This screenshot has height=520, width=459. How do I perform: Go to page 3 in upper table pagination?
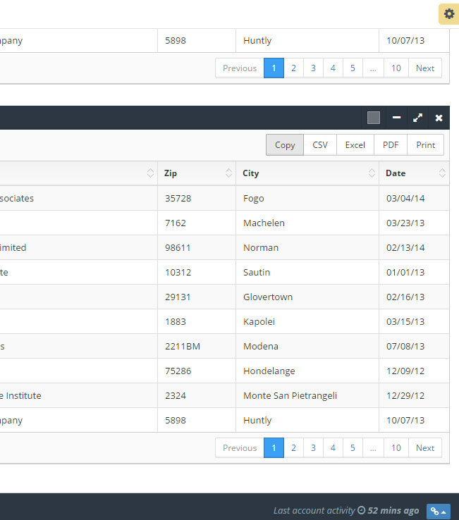click(313, 68)
